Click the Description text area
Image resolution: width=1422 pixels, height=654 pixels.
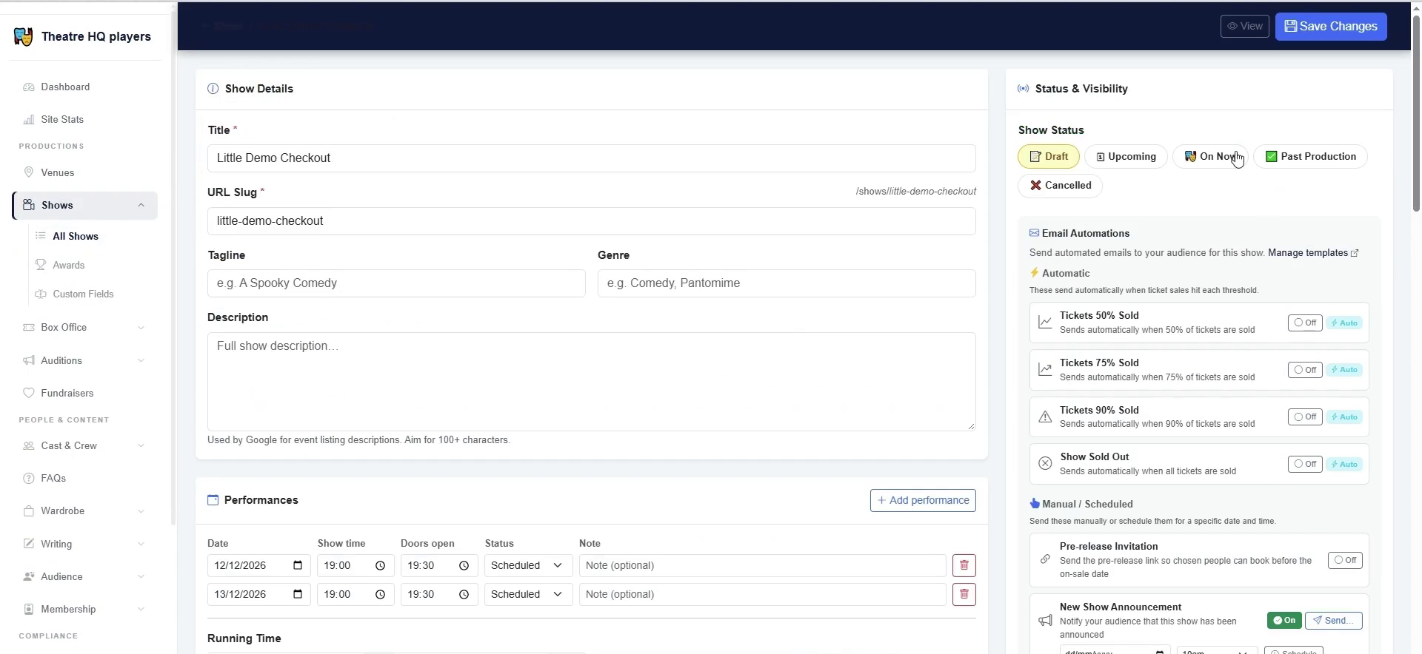591,382
